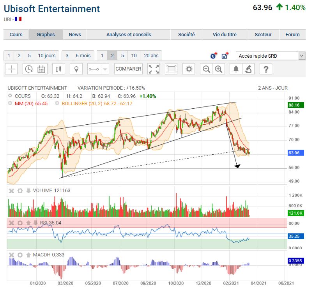Click the 88.16 green price label
315x288 pixels.
[296, 105]
